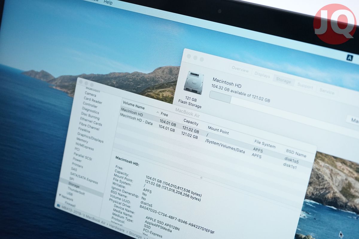Click the BSD Name column header
The image size is (359, 239).
tap(296, 153)
